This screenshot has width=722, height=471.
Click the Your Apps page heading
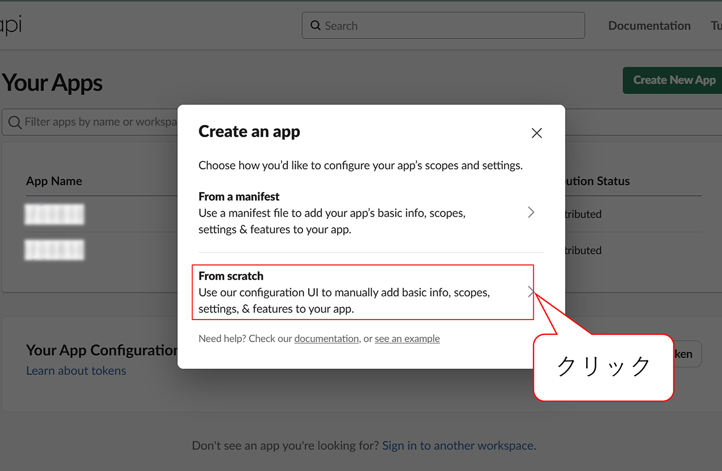click(52, 83)
